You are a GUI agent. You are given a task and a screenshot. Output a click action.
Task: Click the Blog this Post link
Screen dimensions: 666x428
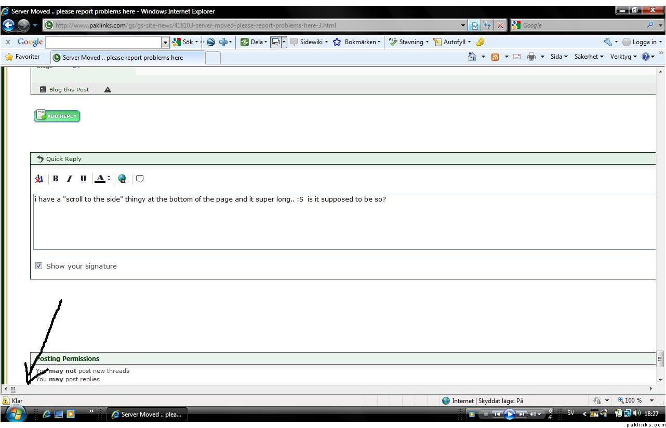(65, 90)
